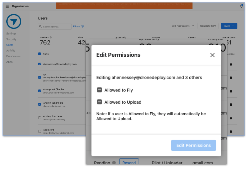The image size is (246, 172).
Task: Uncheck the Andrey Konchenko gmail row checkbox
Action: click(39, 104)
